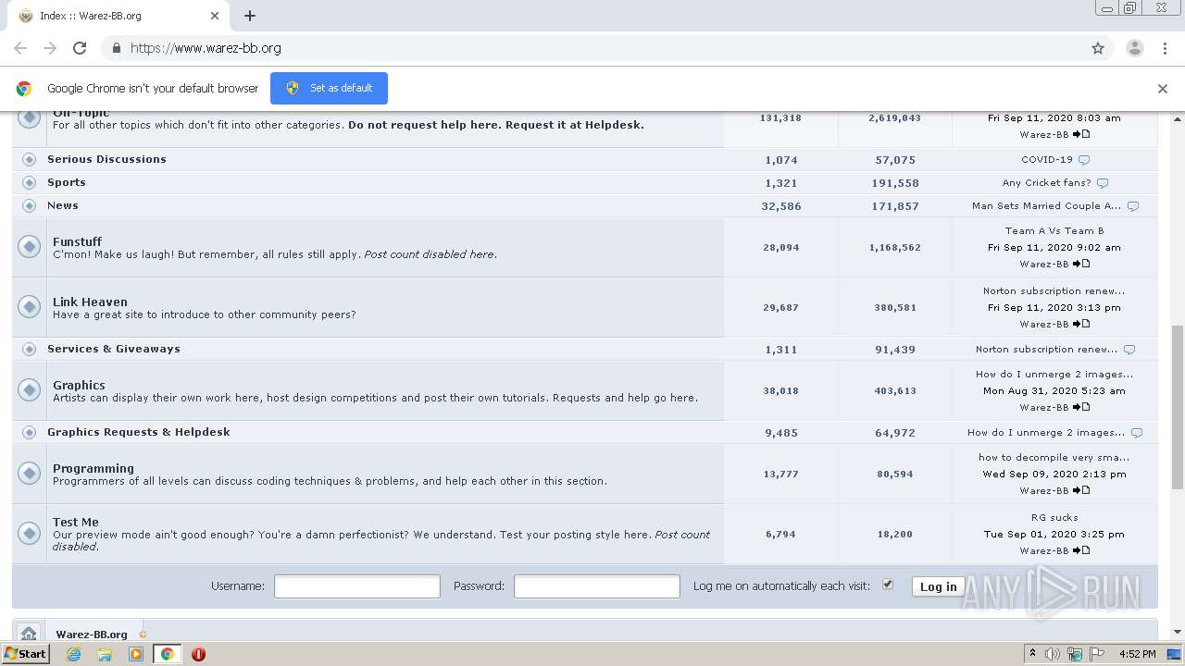This screenshot has height=666, width=1185.
Task: Open the Graphics forum link
Action: [x=79, y=385]
